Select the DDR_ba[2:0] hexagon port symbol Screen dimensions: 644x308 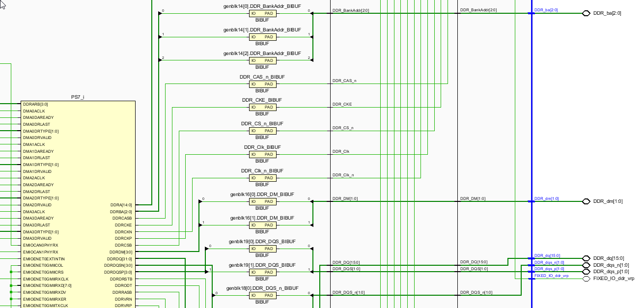(586, 13)
